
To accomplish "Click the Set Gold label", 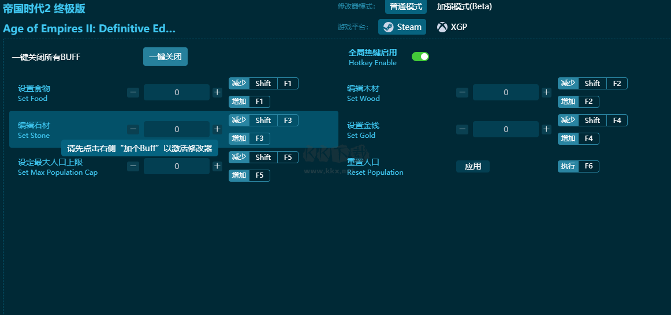I will click(x=361, y=136).
